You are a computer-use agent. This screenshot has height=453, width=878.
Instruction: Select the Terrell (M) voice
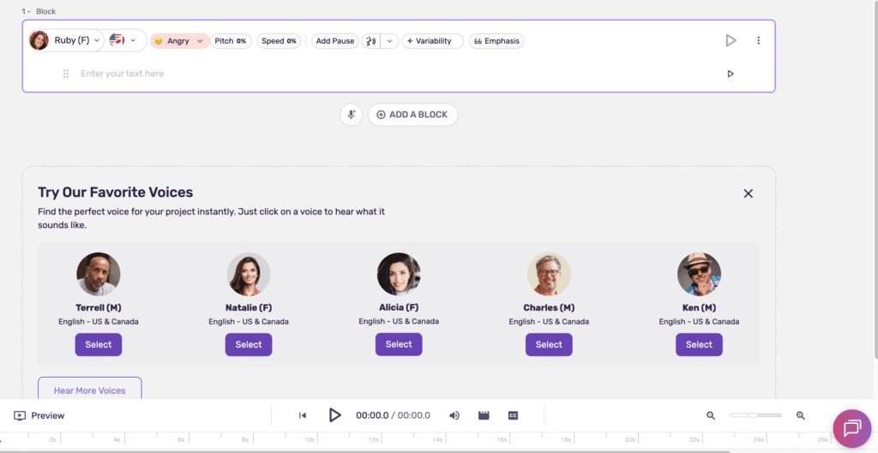point(99,344)
